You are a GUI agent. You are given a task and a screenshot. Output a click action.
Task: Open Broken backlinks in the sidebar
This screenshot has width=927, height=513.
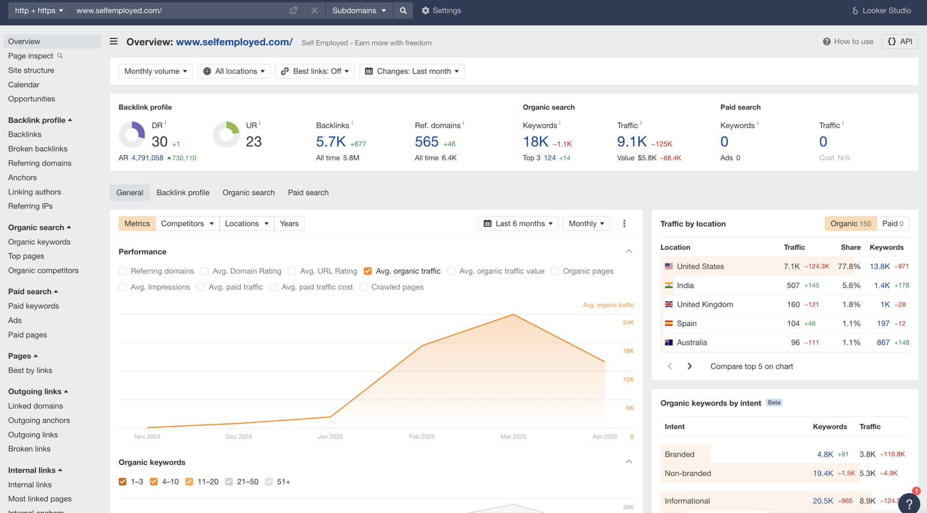38,149
